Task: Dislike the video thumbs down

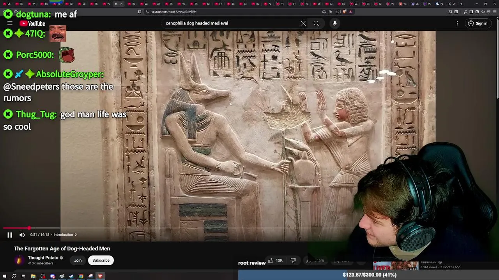Action: [x=293, y=261]
